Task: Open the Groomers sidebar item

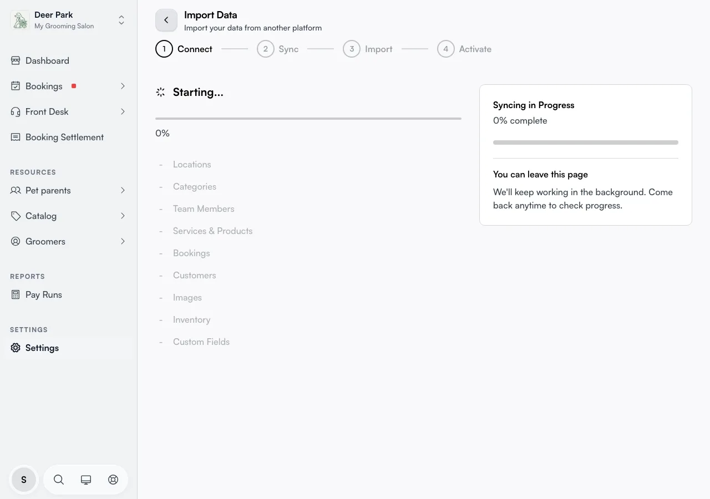Action: coord(69,241)
